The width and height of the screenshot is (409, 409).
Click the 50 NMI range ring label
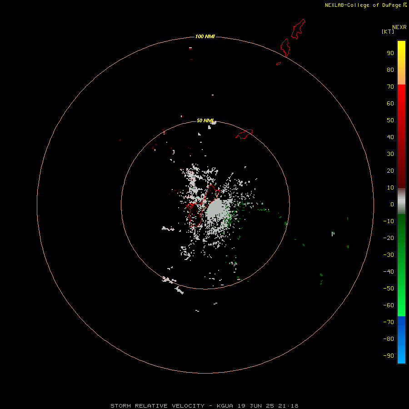(x=205, y=120)
